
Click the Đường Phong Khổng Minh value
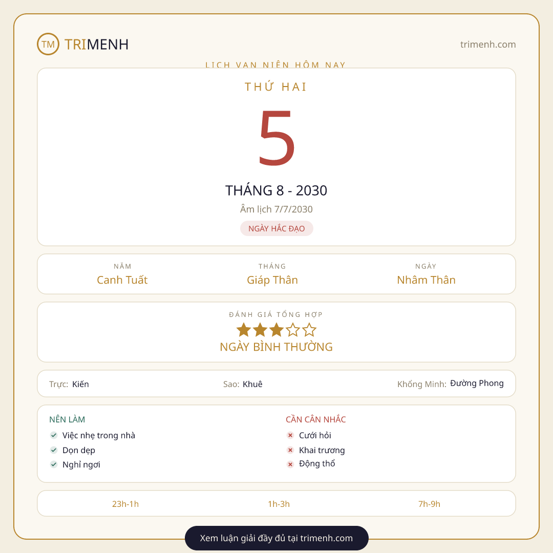(477, 384)
